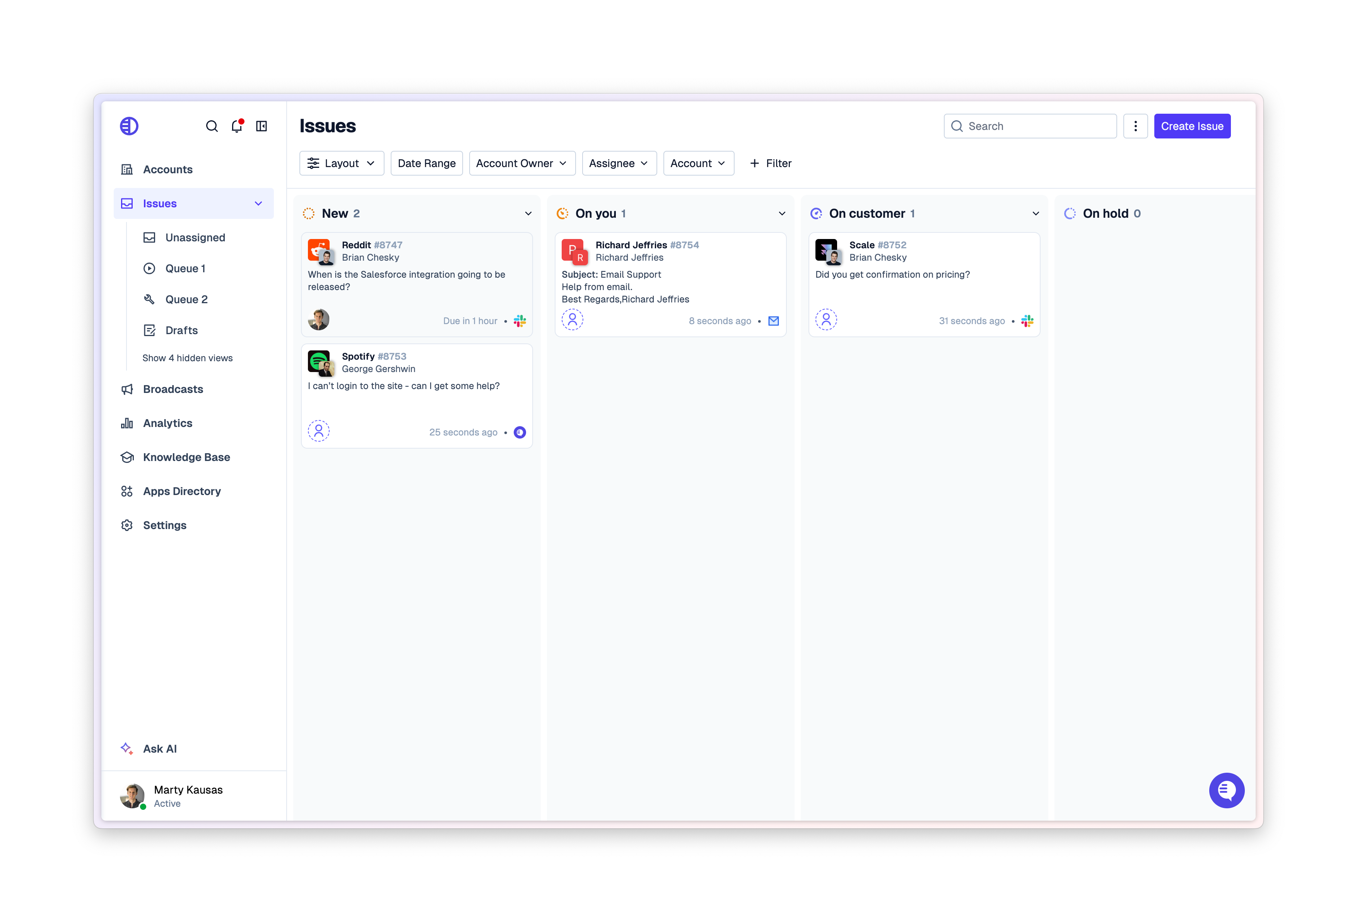Click the Slack icon on Reddit issue
The height and width of the screenshot is (922, 1357).
[x=520, y=321]
